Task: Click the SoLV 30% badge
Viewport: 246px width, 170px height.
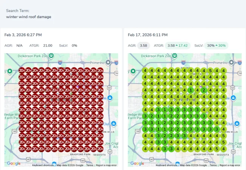Action: point(216,46)
